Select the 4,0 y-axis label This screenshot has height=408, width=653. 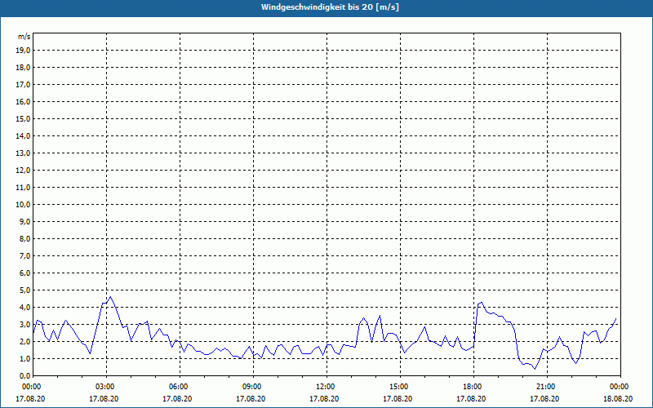(25, 308)
